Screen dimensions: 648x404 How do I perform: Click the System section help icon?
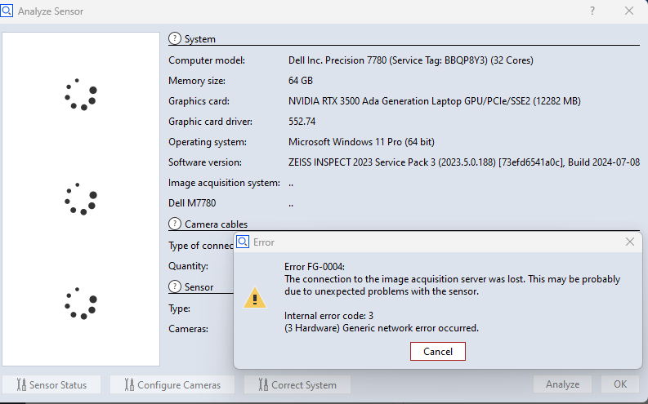pyautogui.click(x=175, y=38)
